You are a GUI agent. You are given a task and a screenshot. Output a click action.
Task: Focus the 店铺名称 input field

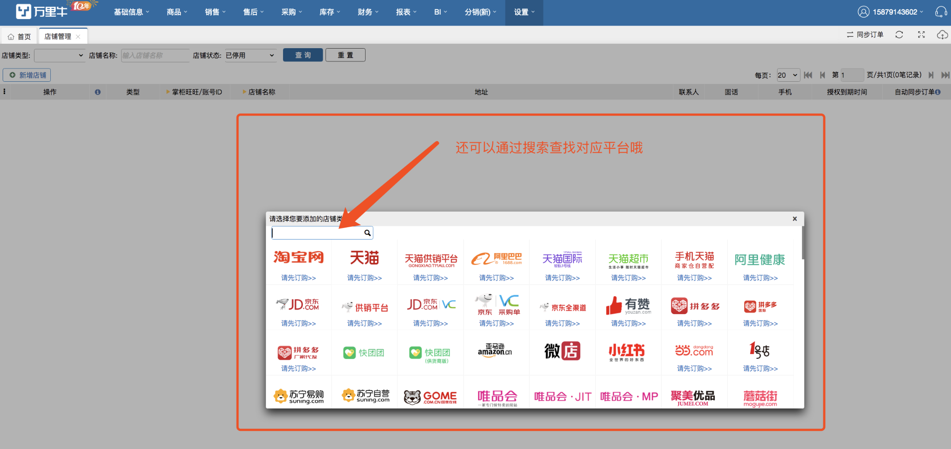pos(155,55)
